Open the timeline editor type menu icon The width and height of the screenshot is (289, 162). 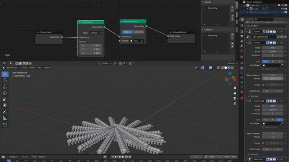[4, 157]
